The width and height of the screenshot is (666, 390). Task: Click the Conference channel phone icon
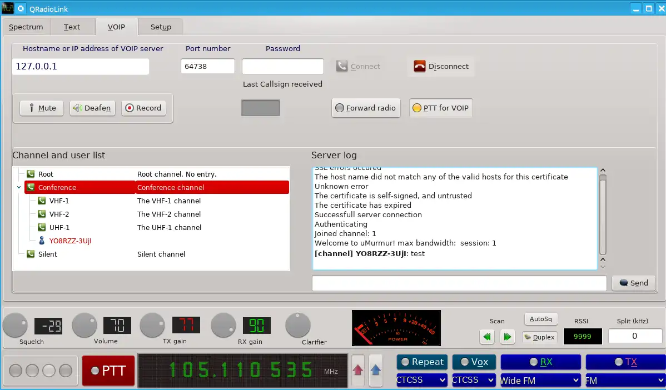point(31,187)
